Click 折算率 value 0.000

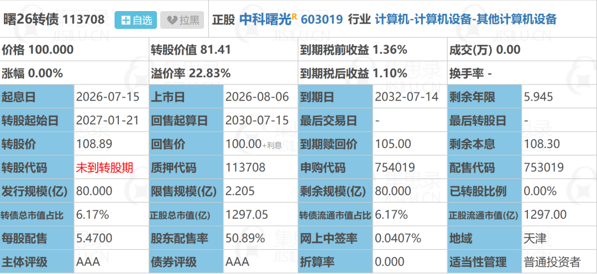click(x=390, y=262)
